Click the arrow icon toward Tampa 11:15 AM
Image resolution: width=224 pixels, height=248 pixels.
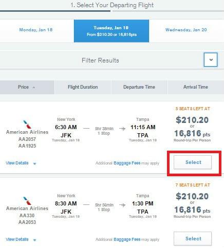click(x=122, y=129)
